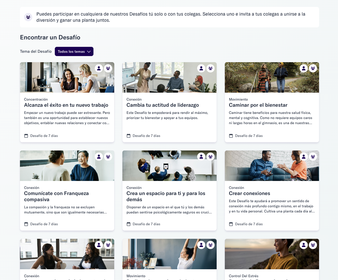Screen dimensions: 338x280
Task: Click Tema del Desafío label
Action: 36,51
